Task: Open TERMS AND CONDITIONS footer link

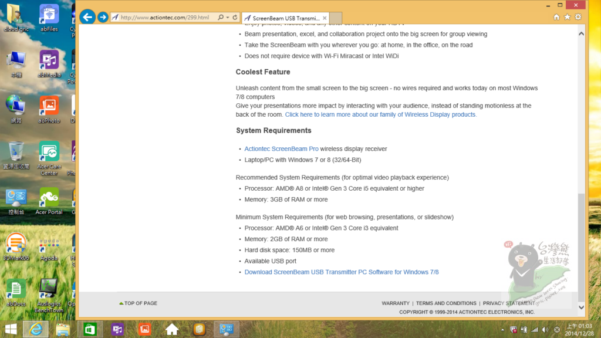Action: click(446, 303)
